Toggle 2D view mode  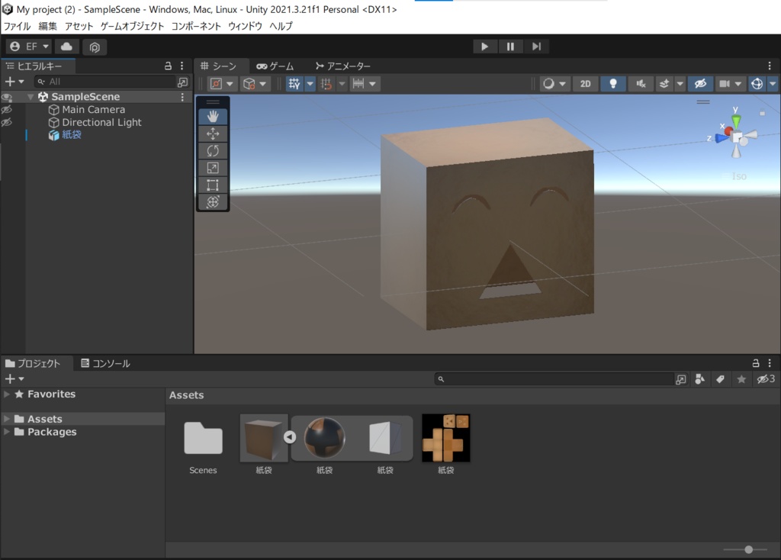[585, 84]
